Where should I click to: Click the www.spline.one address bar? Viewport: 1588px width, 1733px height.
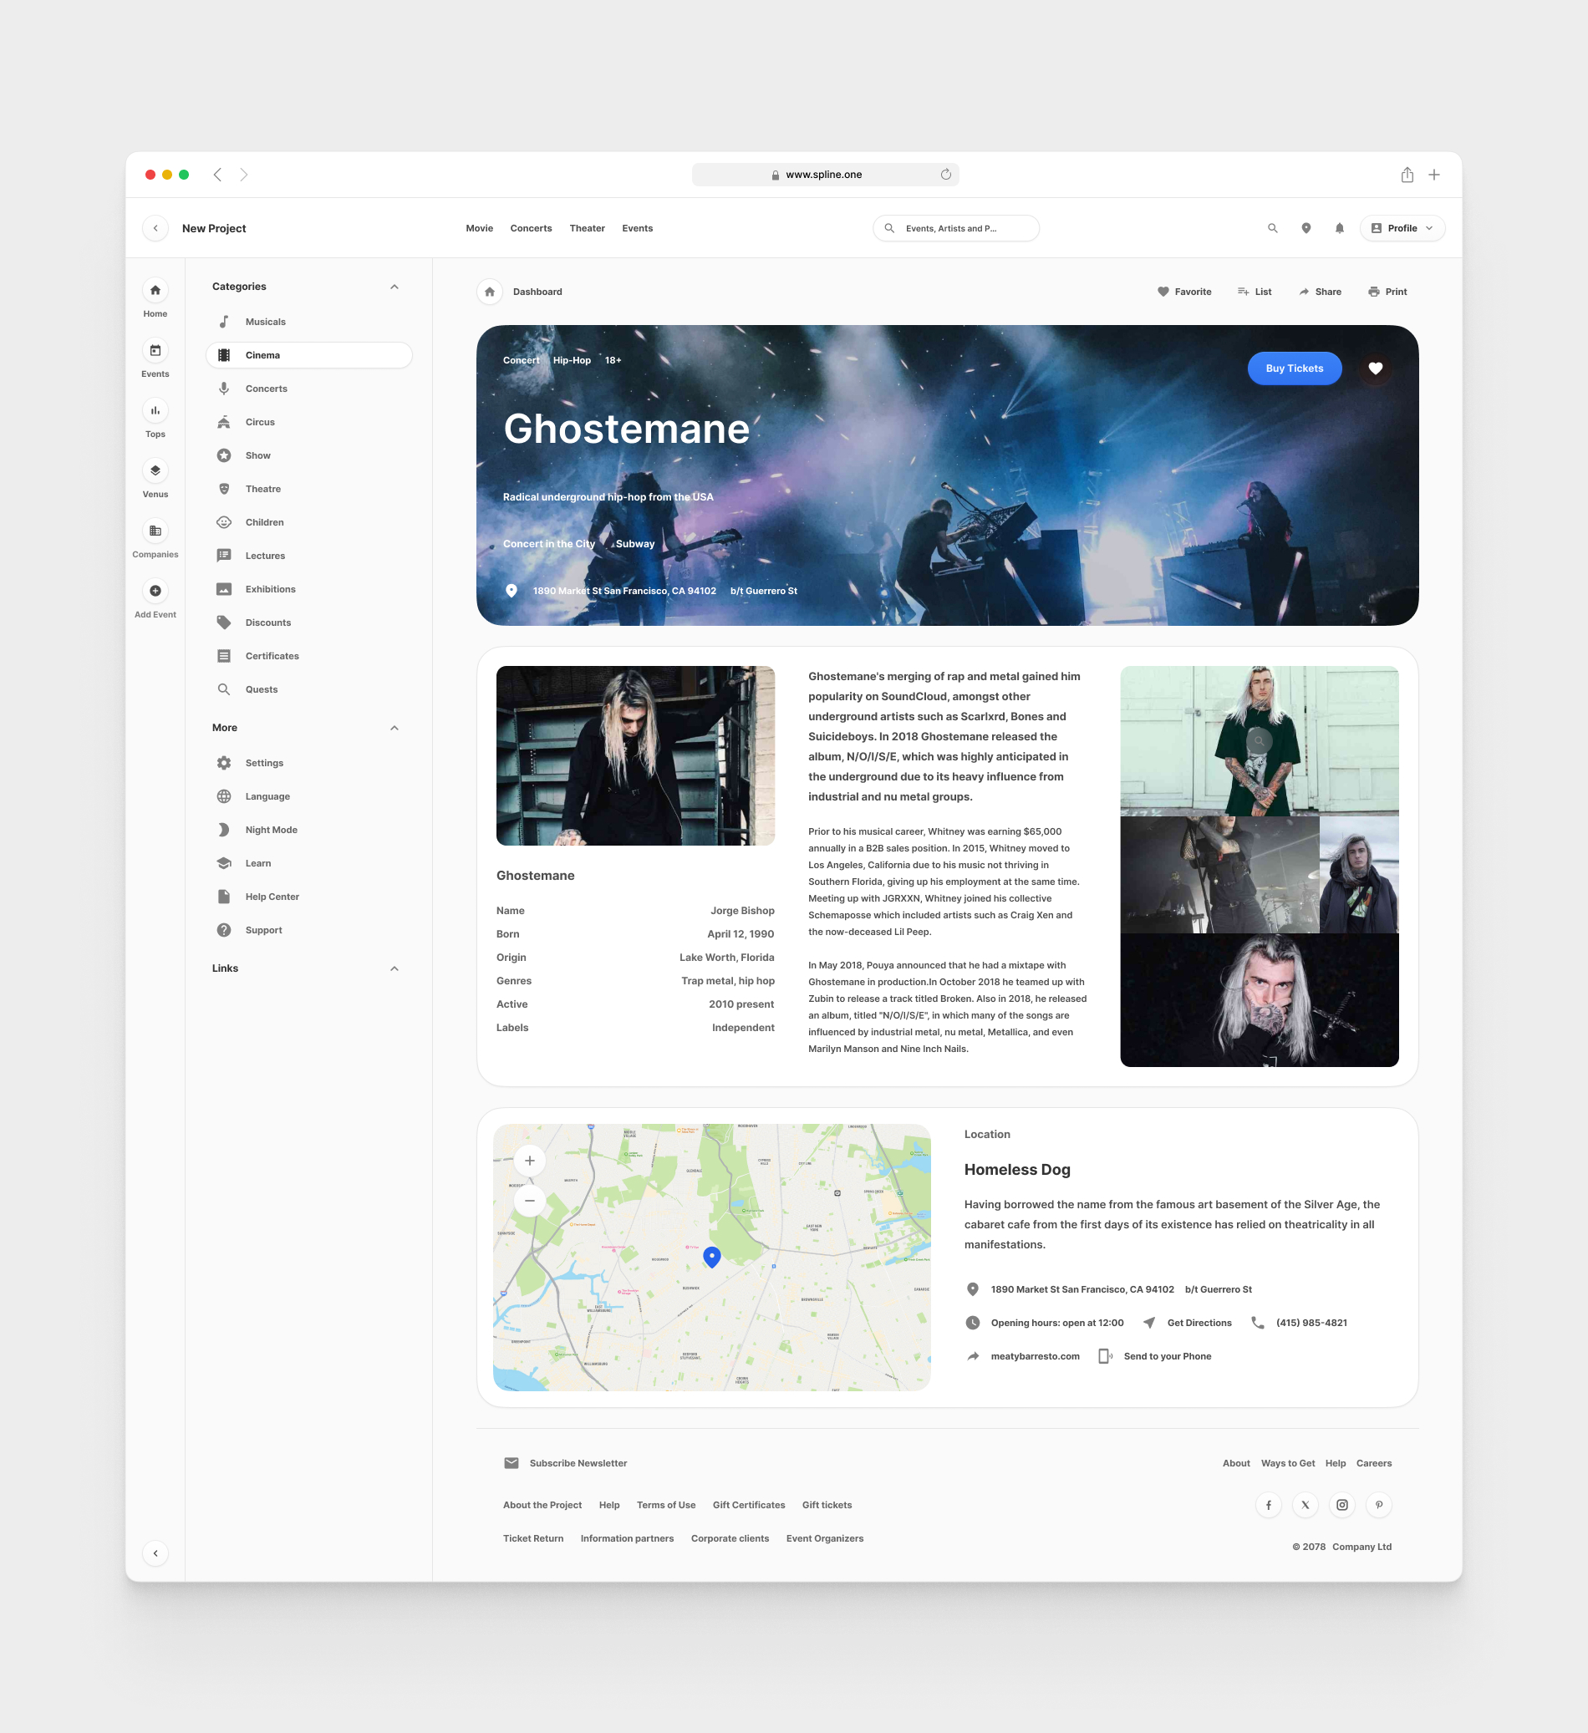pyautogui.click(x=825, y=175)
